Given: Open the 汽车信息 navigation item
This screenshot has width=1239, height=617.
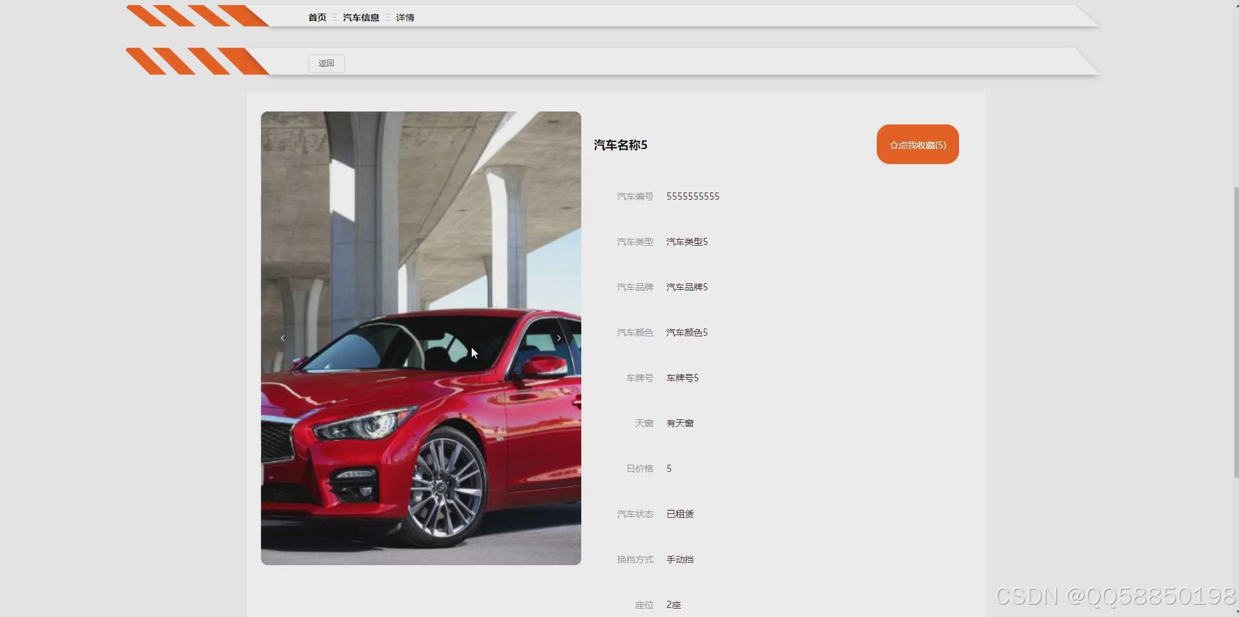Looking at the screenshot, I should [x=362, y=17].
